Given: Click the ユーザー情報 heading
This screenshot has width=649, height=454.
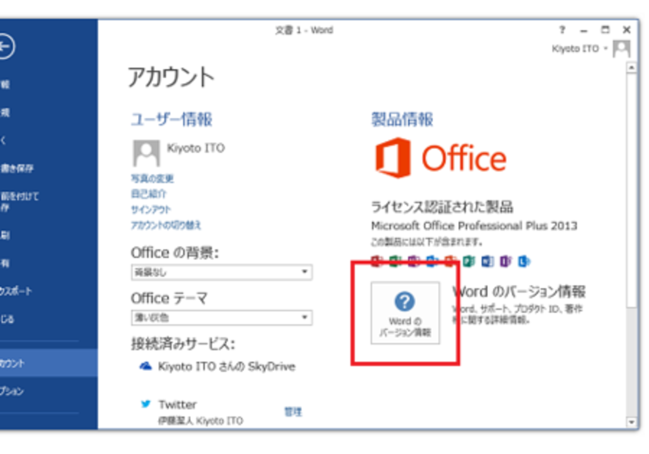Looking at the screenshot, I should (172, 119).
